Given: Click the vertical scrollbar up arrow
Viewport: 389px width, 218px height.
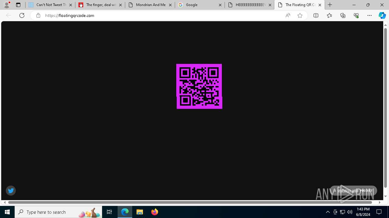Looking at the screenshot, I should pyautogui.click(x=386, y=25).
